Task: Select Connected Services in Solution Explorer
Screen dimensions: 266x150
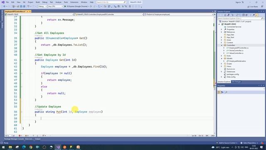Action: pyautogui.click(x=234, y=27)
